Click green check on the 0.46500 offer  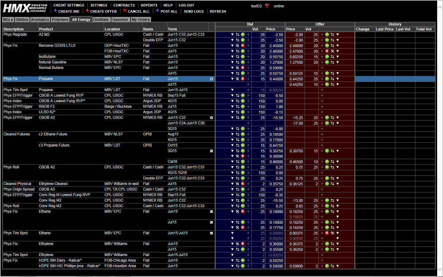[x=327, y=162]
